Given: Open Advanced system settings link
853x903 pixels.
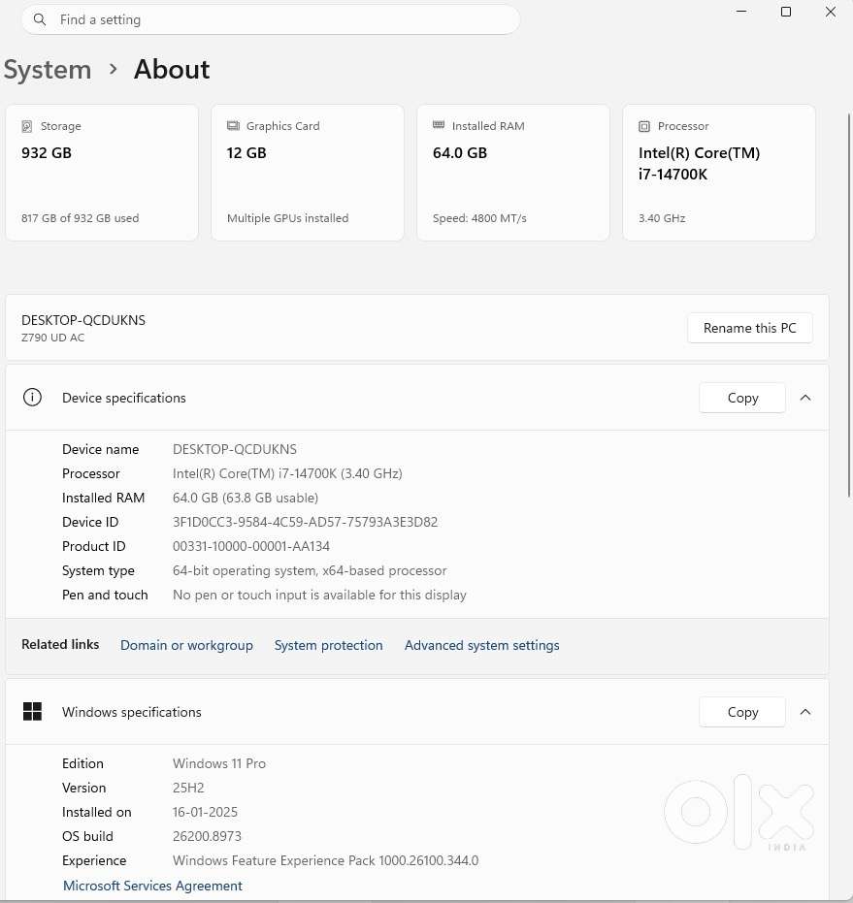Looking at the screenshot, I should click(x=482, y=645).
